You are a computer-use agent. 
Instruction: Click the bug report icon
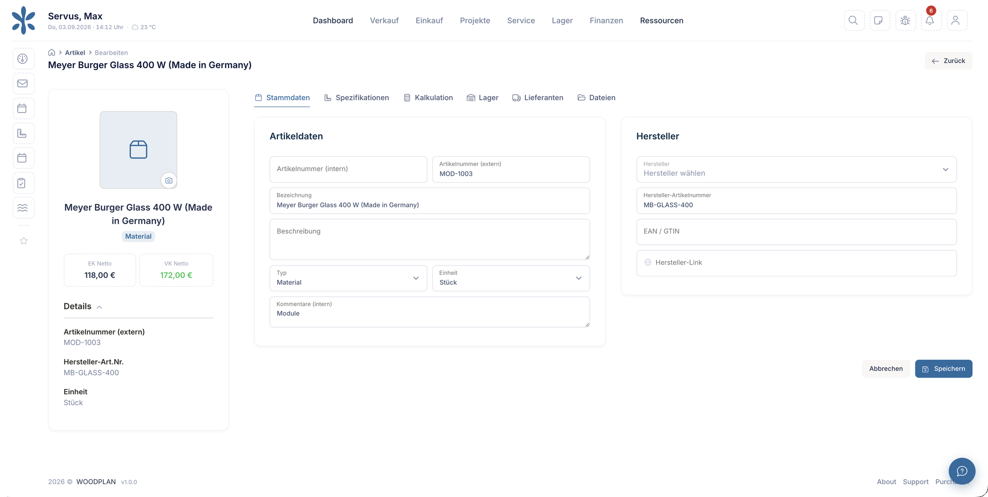906,21
